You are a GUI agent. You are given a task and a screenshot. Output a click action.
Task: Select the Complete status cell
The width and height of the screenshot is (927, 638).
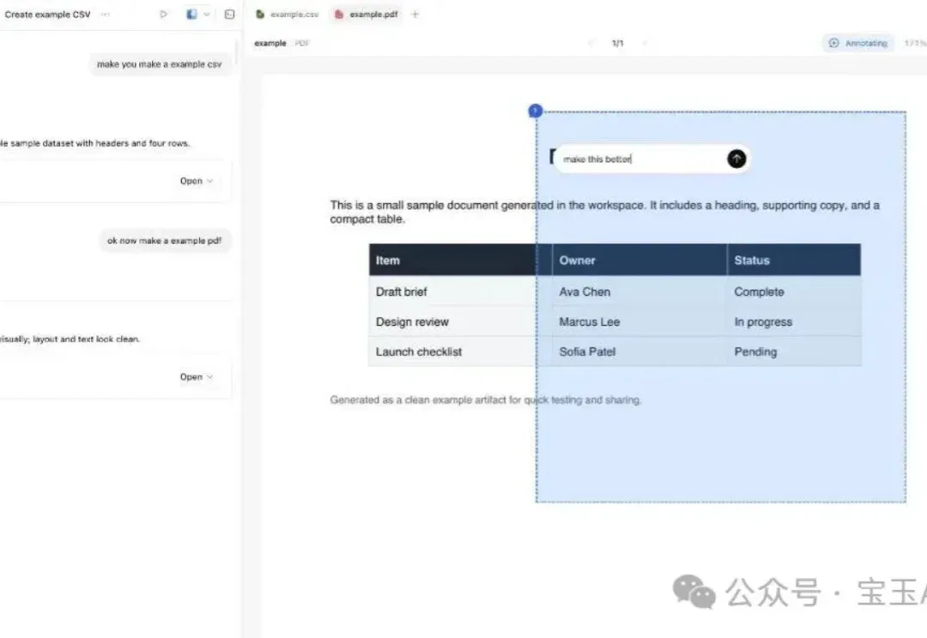pos(794,292)
